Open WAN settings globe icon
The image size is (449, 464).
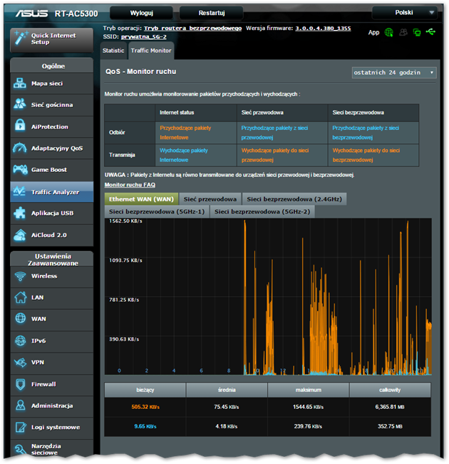pos(21,318)
